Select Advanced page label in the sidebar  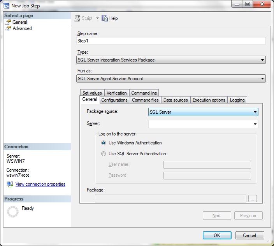(22, 28)
